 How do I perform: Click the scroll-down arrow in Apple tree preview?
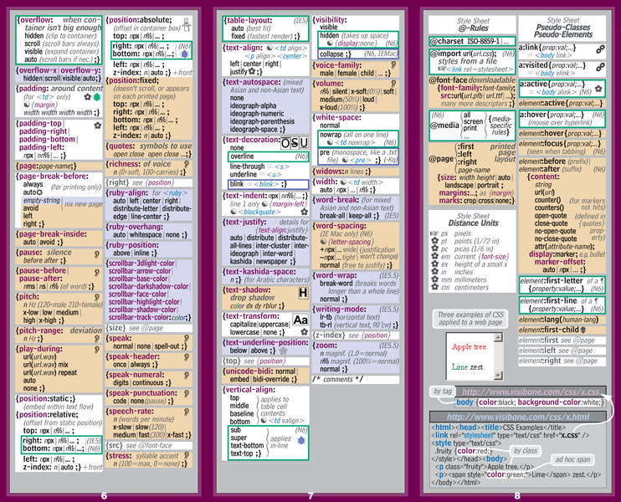tap(498, 376)
